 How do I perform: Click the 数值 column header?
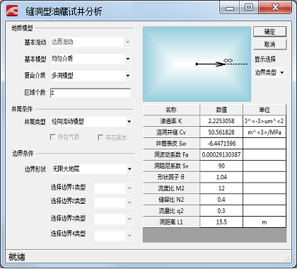221,110
